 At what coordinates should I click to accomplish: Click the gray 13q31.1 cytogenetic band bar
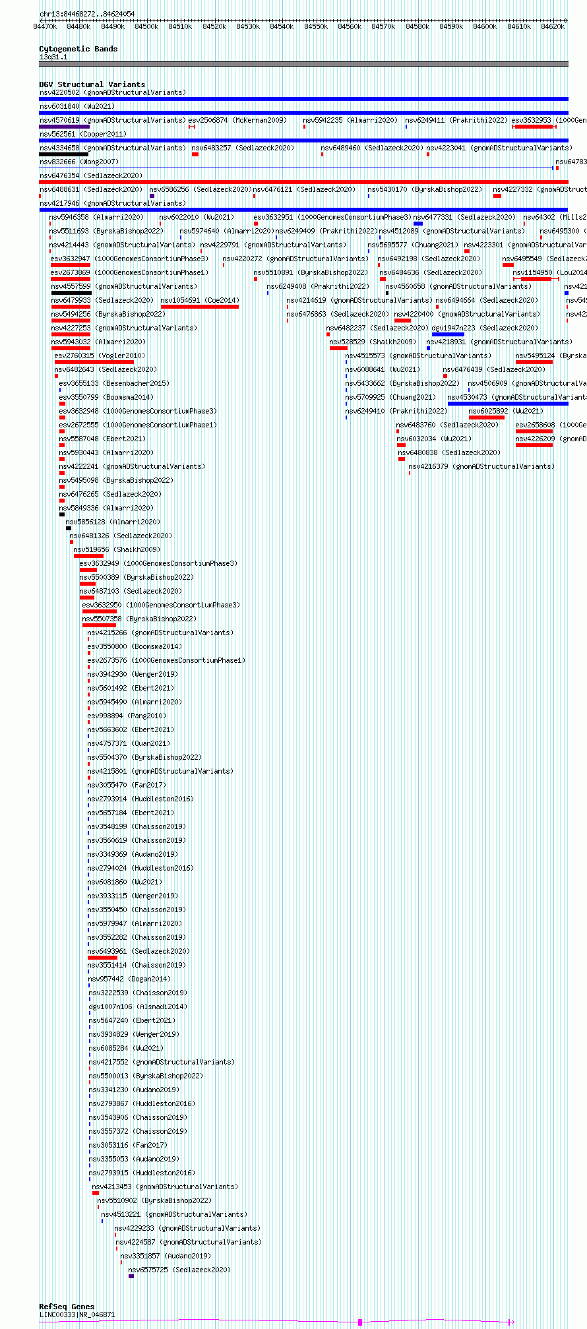point(303,64)
